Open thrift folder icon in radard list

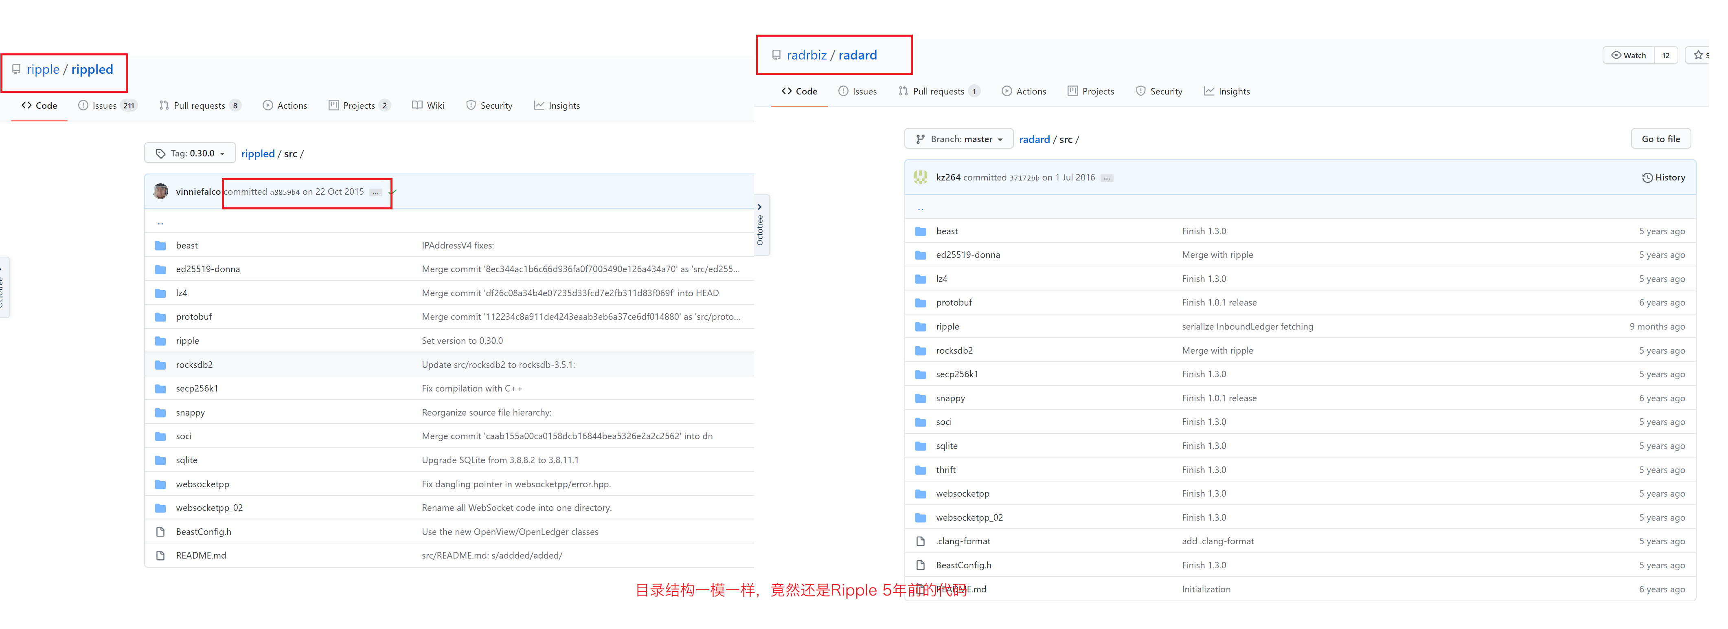(920, 470)
